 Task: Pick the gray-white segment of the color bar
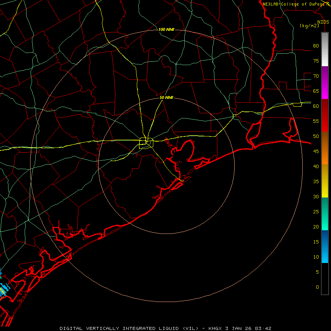(x=325, y=49)
